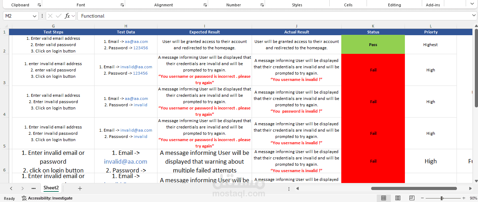Click the Expected Result header cell

pyautogui.click(x=205, y=32)
